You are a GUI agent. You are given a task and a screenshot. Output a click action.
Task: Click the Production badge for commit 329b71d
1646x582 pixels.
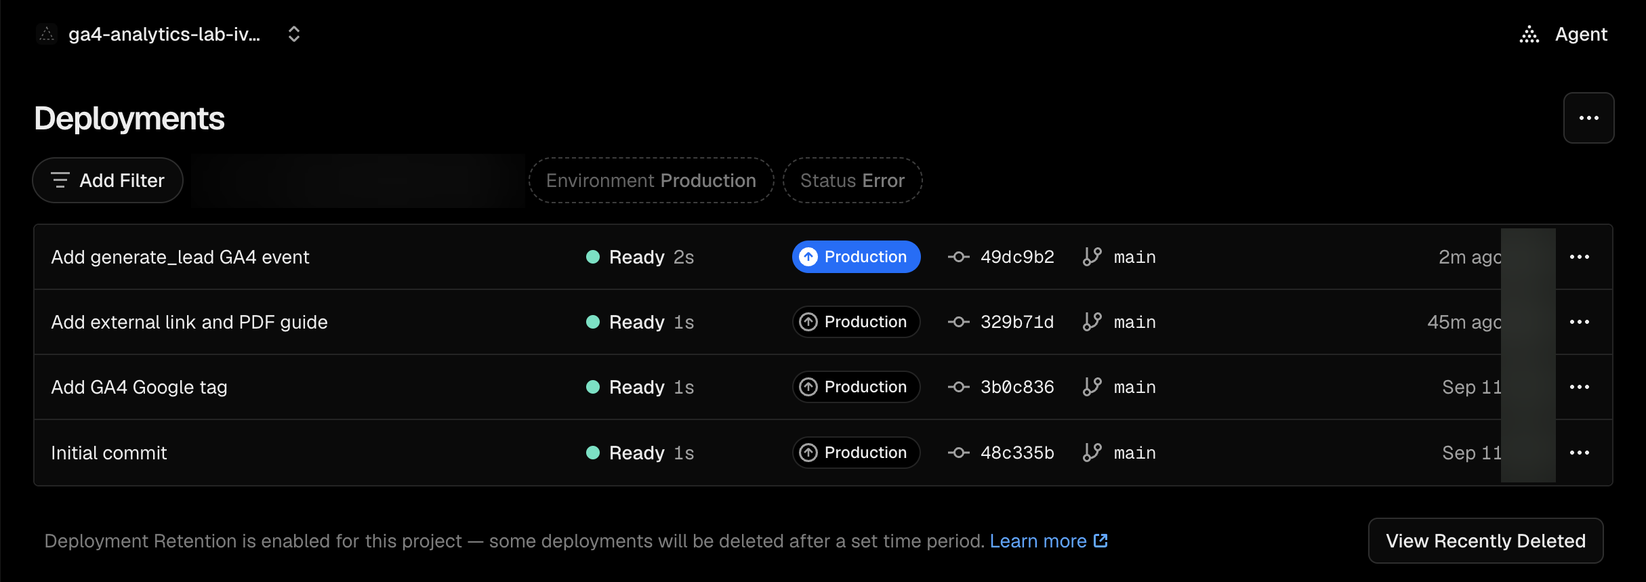pyautogui.click(x=856, y=322)
